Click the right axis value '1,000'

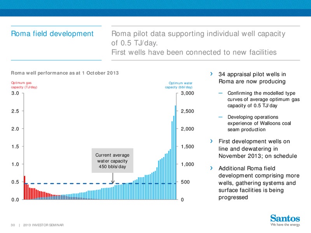(187, 164)
